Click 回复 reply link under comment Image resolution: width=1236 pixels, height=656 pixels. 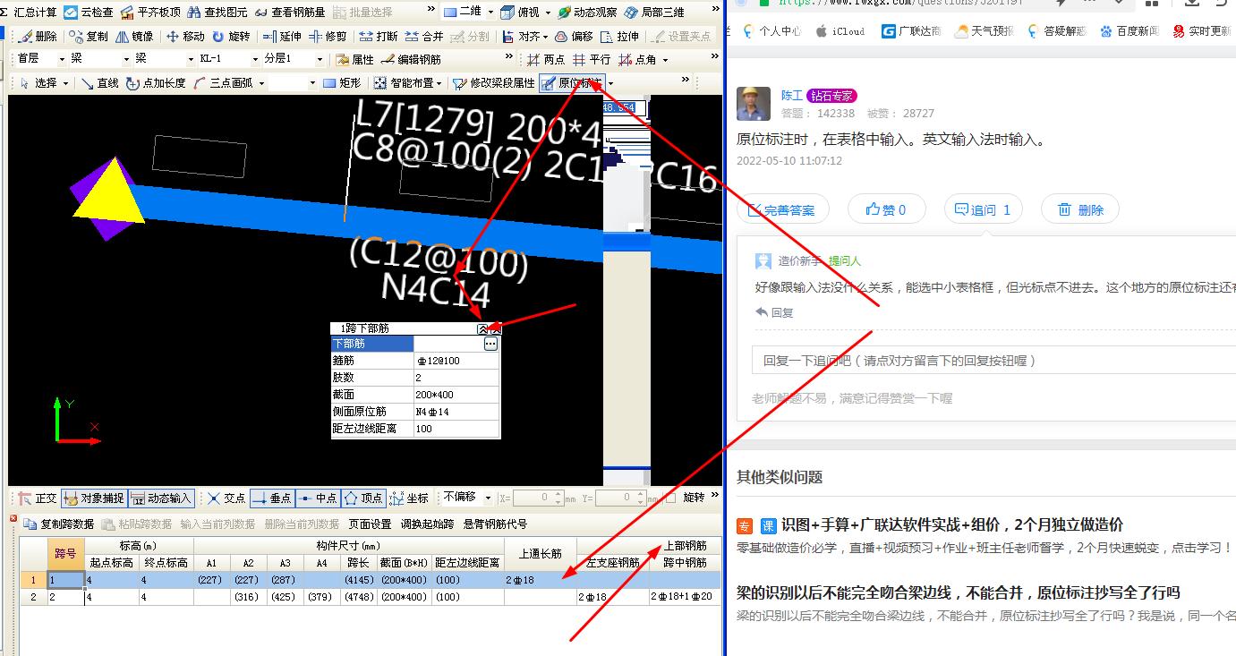pos(775,312)
